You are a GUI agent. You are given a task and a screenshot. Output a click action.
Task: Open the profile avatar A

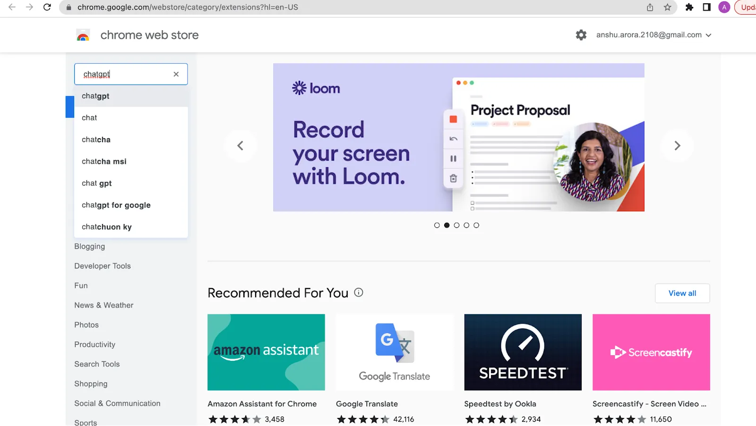click(x=724, y=7)
